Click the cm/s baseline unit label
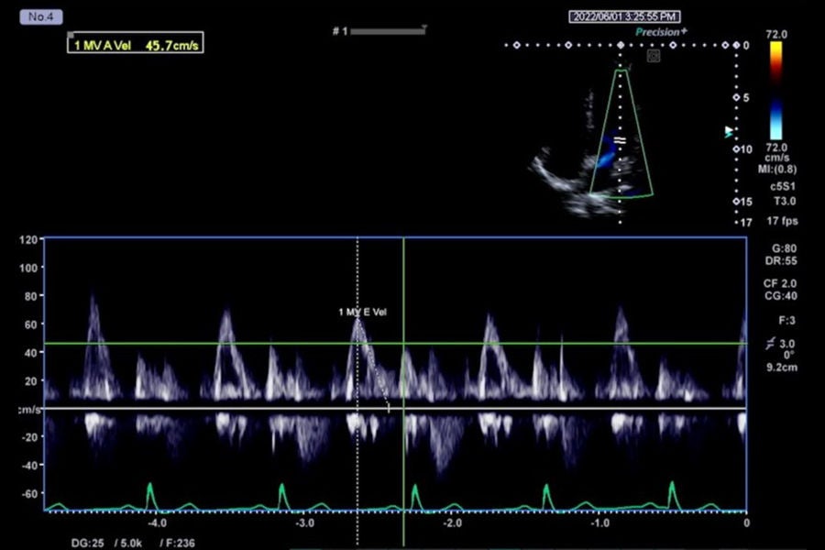The width and height of the screenshot is (825, 550). [29, 410]
